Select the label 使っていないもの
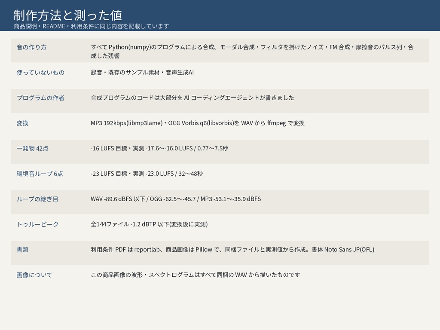Image resolution: width=440 pixels, height=330 pixels. pos(40,72)
